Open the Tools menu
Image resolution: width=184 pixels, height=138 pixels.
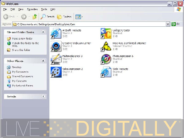(x=44, y=10)
